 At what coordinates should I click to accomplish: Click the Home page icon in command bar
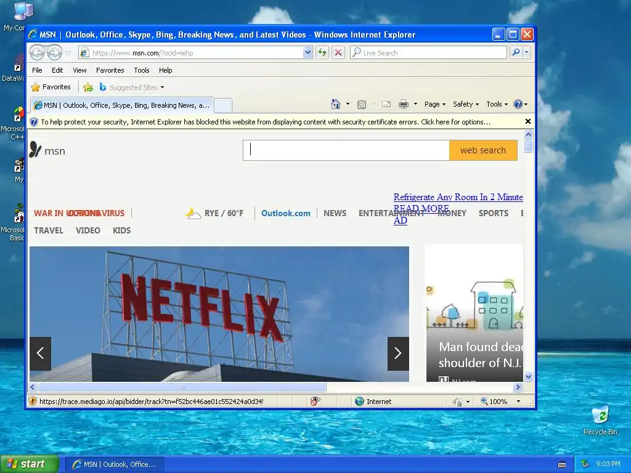[336, 104]
